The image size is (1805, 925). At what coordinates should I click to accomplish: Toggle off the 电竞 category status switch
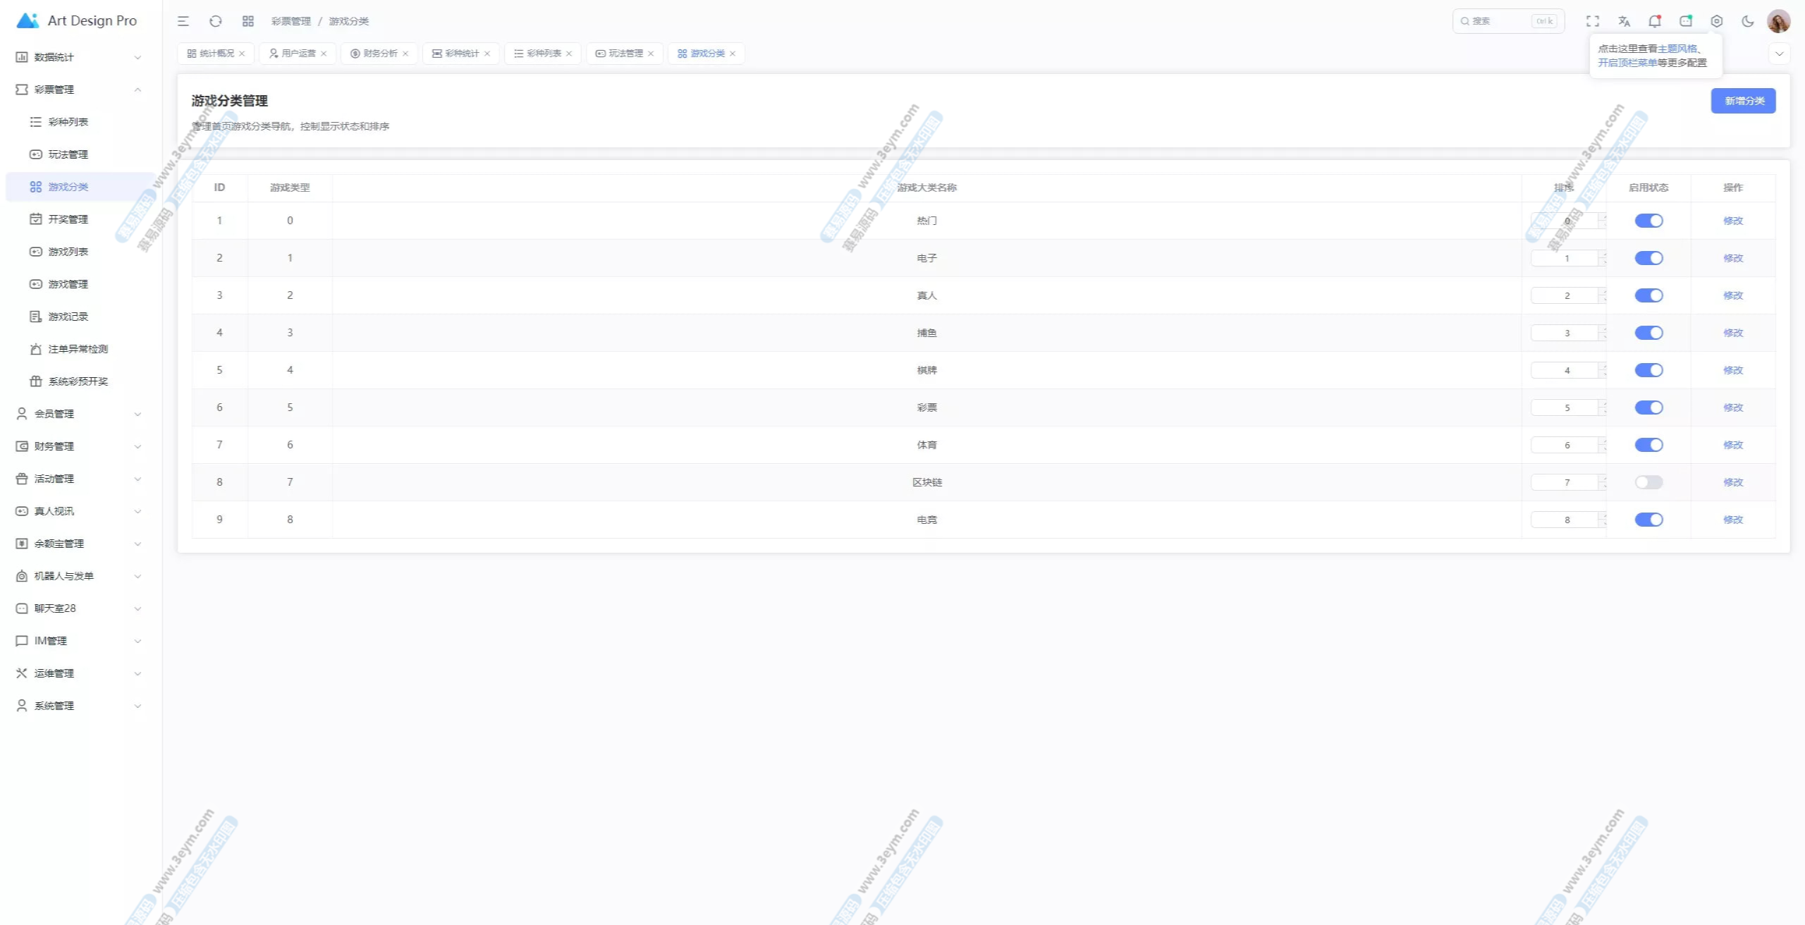pos(1648,520)
